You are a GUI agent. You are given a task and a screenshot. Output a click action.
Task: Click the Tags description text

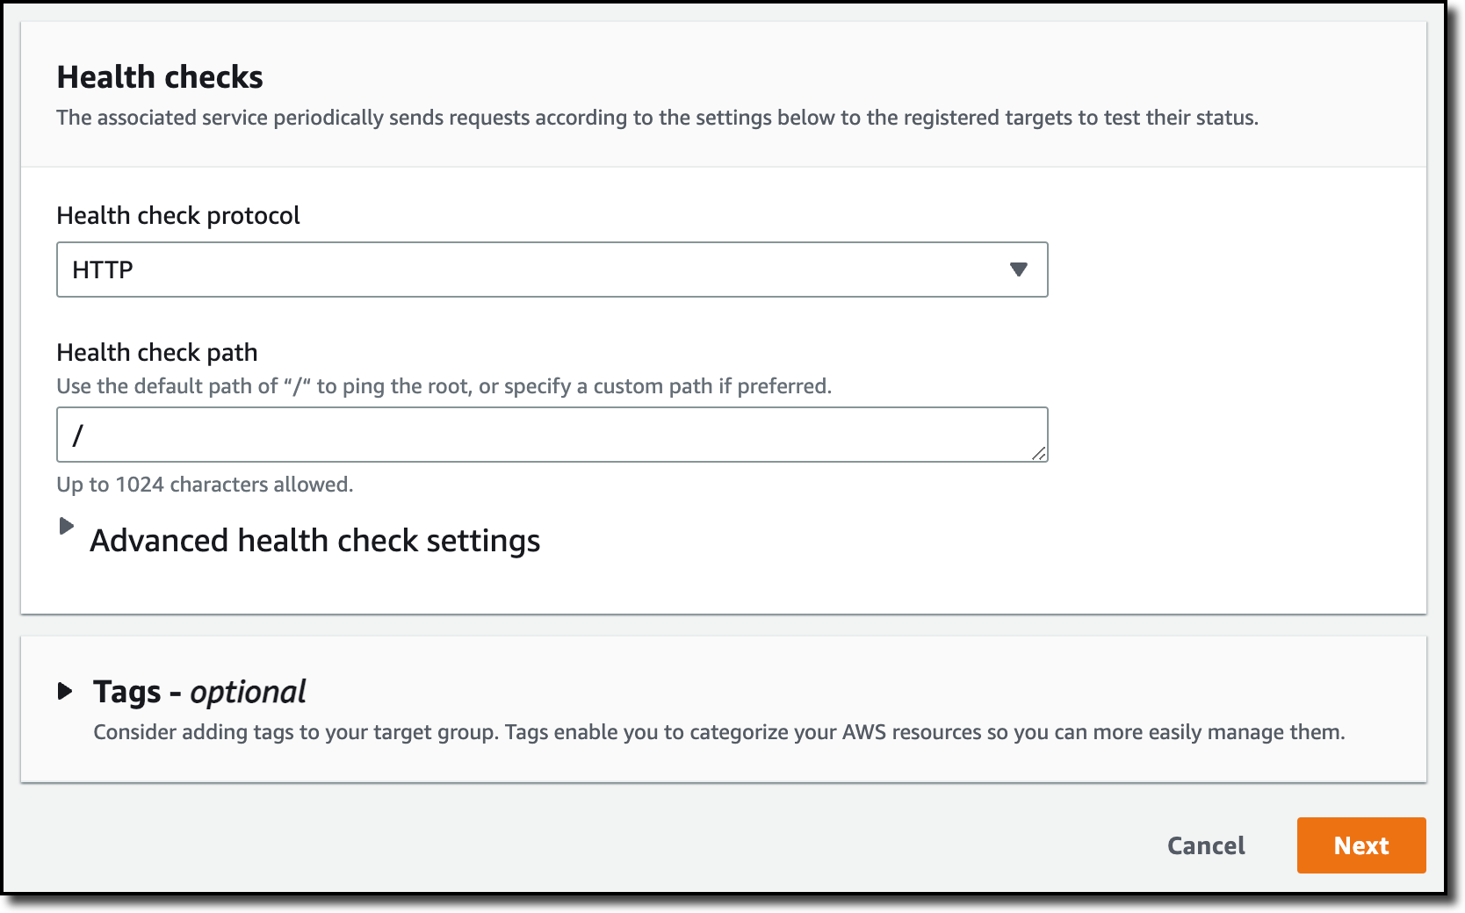tap(718, 732)
